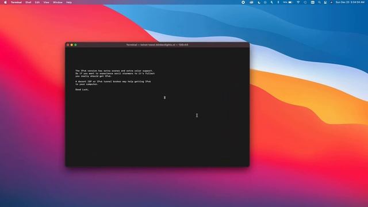This screenshot has height=207, width=368.
Task: Click the Terminal window title text
Action: point(157,45)
